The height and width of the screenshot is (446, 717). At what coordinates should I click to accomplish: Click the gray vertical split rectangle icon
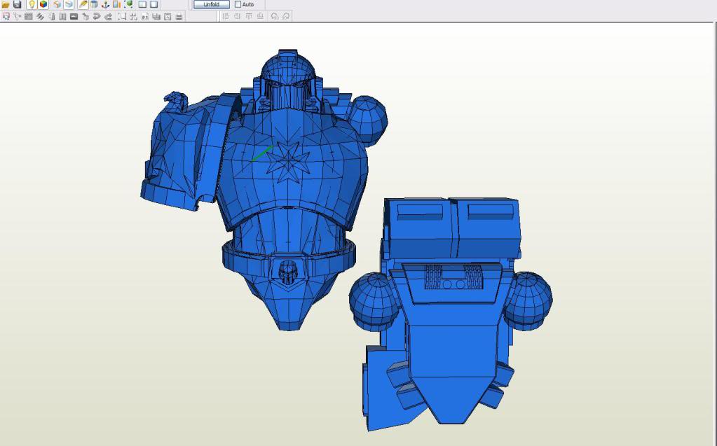62,16
